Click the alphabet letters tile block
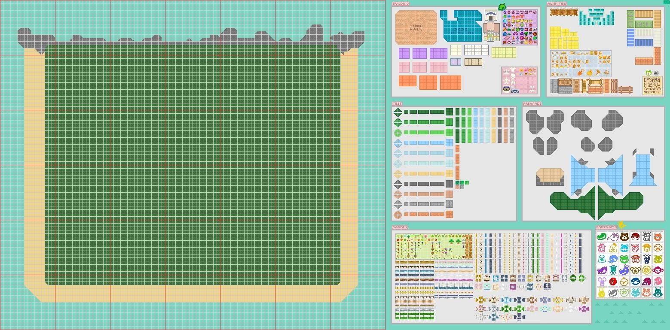This screenshot has width=670, height=330. pos(652,85)
